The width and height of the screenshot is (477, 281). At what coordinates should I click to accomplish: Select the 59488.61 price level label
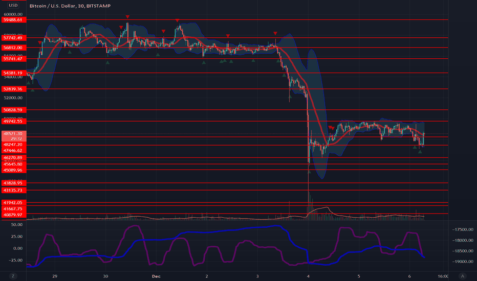click(14, 20)
